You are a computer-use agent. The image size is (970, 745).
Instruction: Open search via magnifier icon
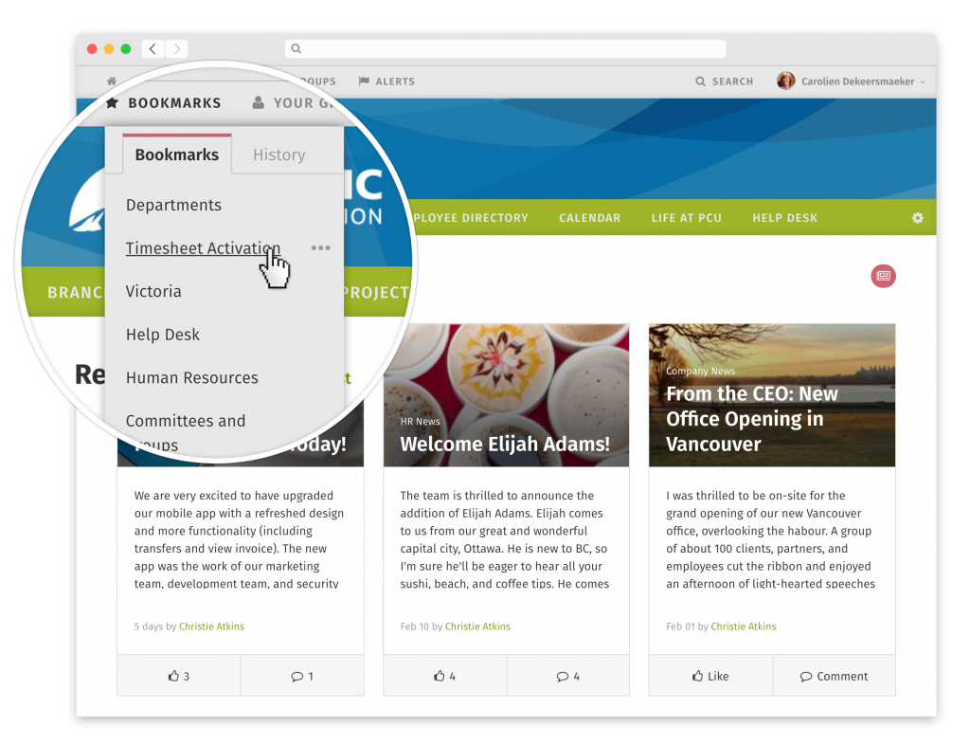[x=700, y=82]
